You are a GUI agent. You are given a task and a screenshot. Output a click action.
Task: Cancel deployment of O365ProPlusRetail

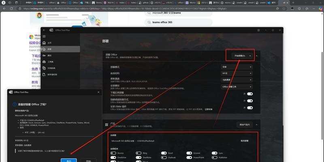[x=245, y=141]
